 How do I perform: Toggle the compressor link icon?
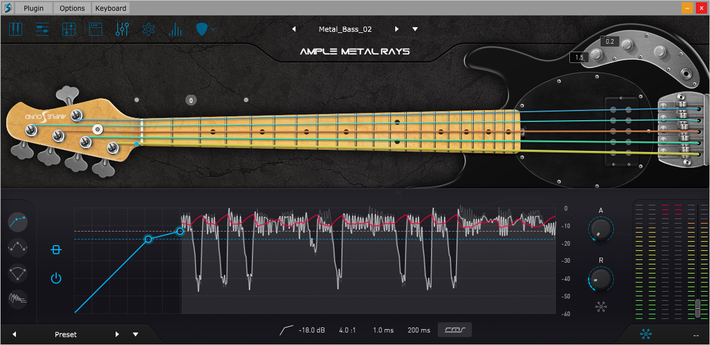tap(56, 250)
